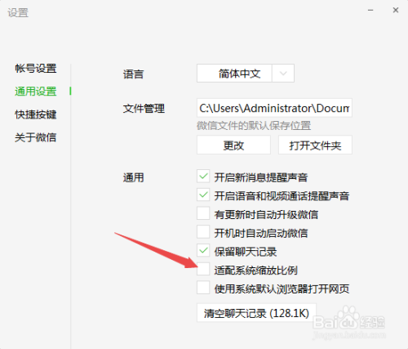
Task: Select the 通用设置 tab
Action: pos(36,92)
